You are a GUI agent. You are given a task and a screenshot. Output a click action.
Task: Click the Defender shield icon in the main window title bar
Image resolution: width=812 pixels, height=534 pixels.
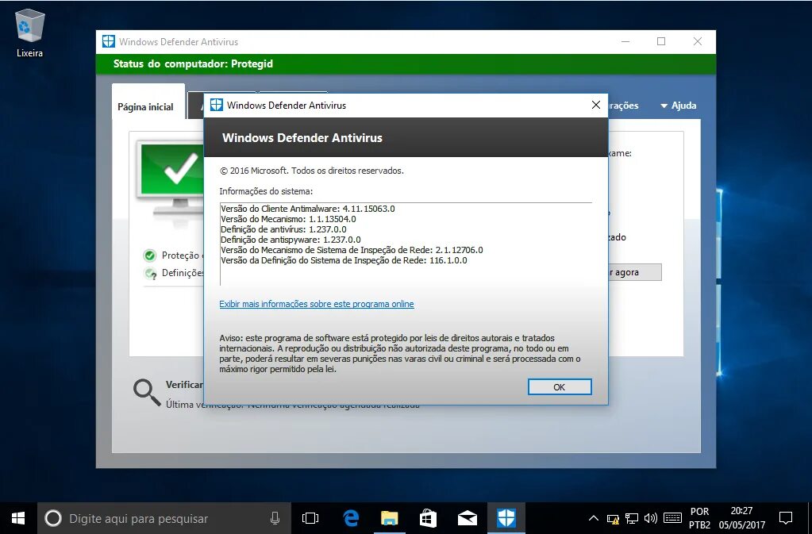(x=108, y=41)
